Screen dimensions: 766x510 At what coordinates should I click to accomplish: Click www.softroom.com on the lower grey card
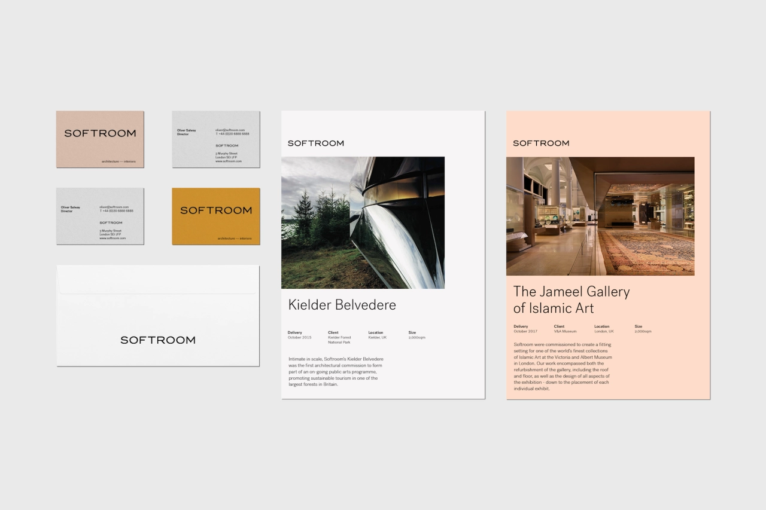tap(113, 238)
